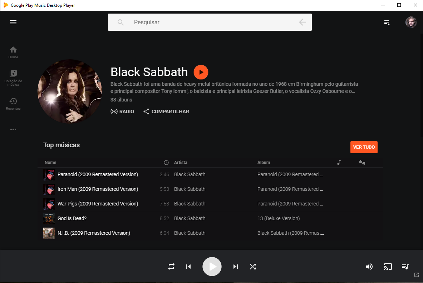This screenshot has height=283, width=423.
Task: Toggle repeat mode
Action: 171,267
